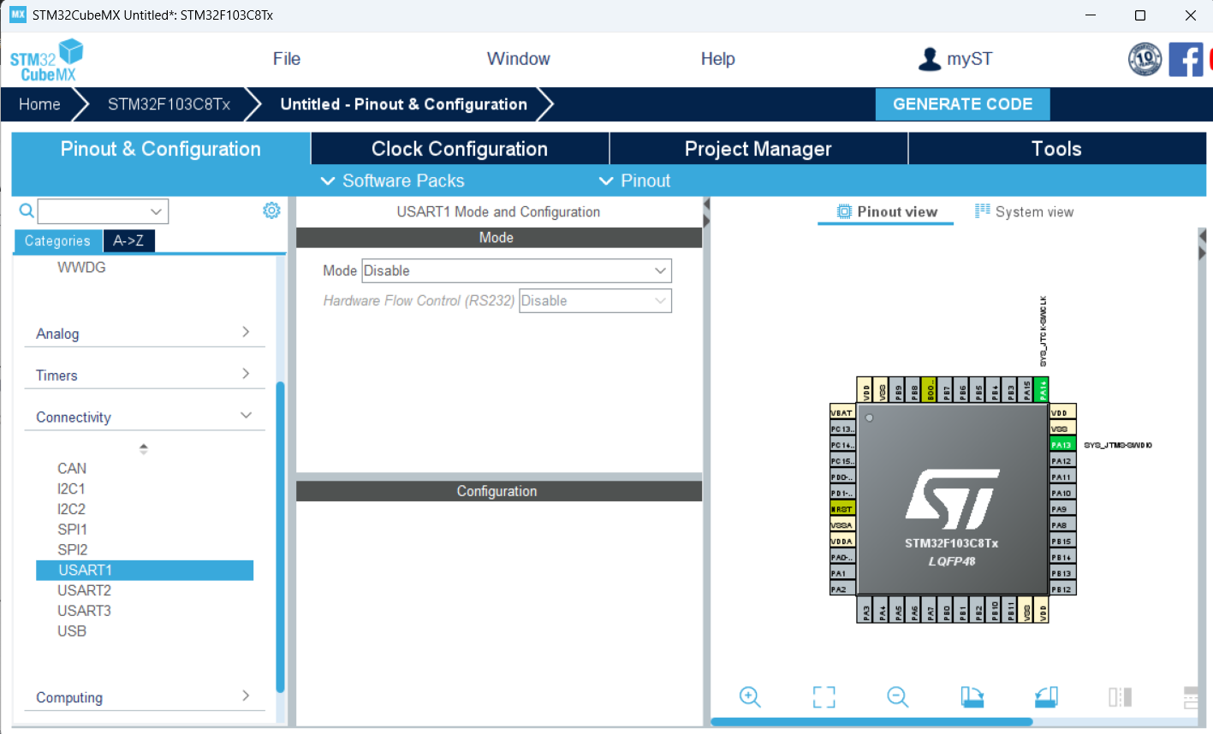Viewport: 1213px width, 734px height.
Task: Open the USART1 Mode dropdown
Action: 516,271
